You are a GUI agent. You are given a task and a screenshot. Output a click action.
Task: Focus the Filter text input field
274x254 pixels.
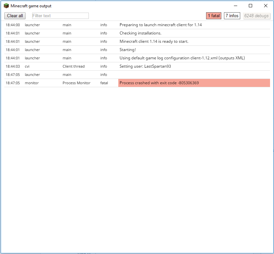(x=60, y=16)
